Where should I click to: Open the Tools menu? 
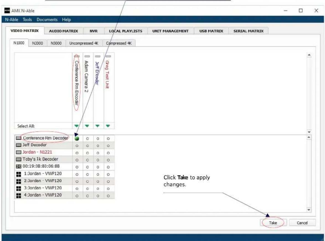(x=27, y=19)
